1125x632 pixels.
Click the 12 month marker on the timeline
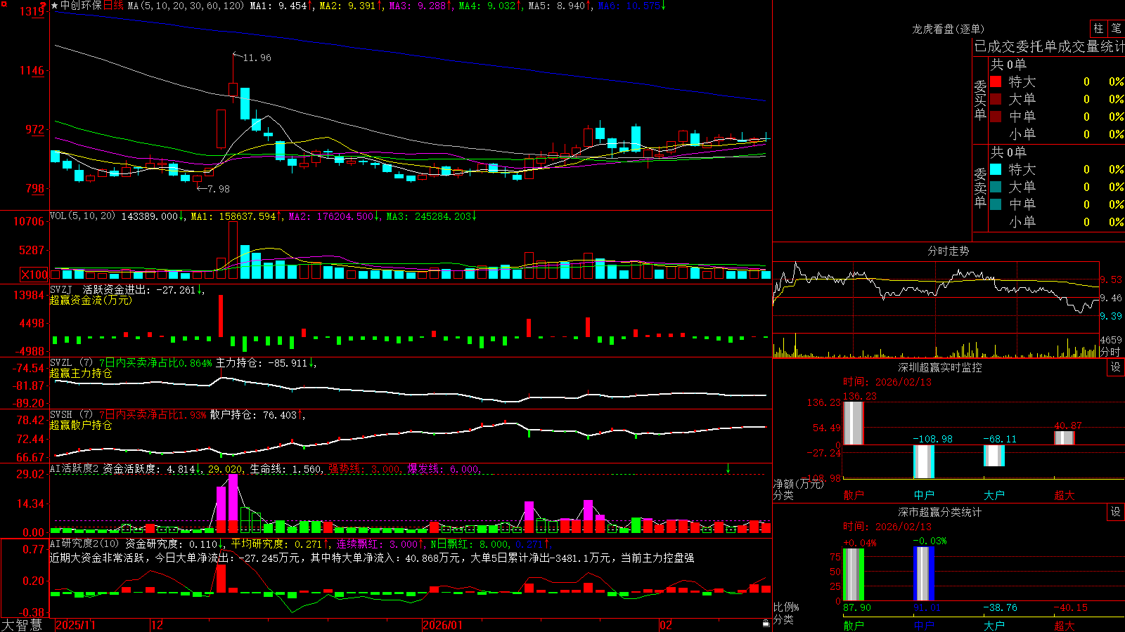[157, 625]
